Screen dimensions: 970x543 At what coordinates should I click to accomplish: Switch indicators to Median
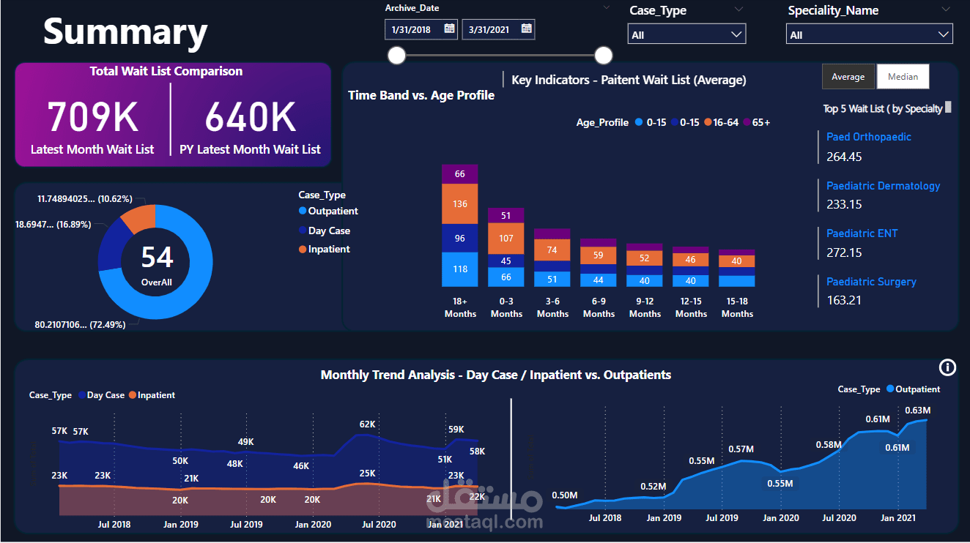(903, 77)
